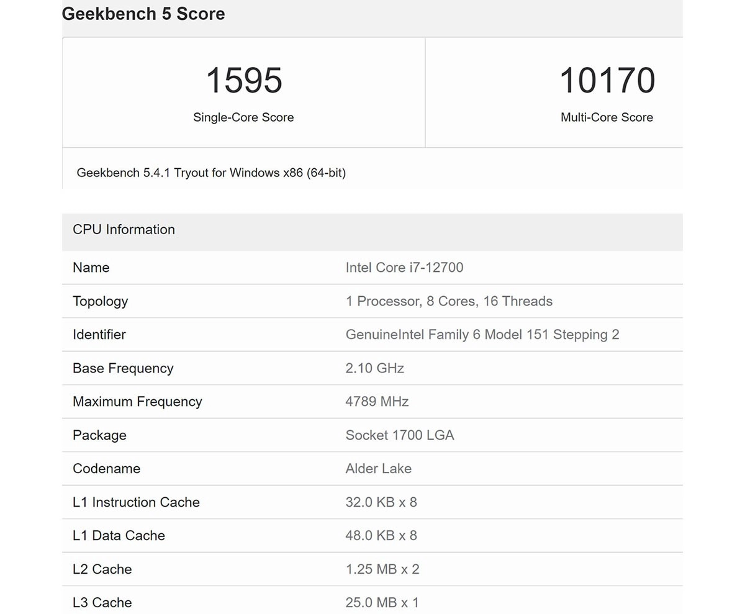Click the Maximum Frequency row label
745x614 pixels.
pyautogui.click(x=137, y=402)
